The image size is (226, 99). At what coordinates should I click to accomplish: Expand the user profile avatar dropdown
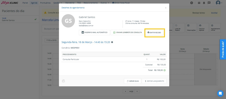point(219,3)
